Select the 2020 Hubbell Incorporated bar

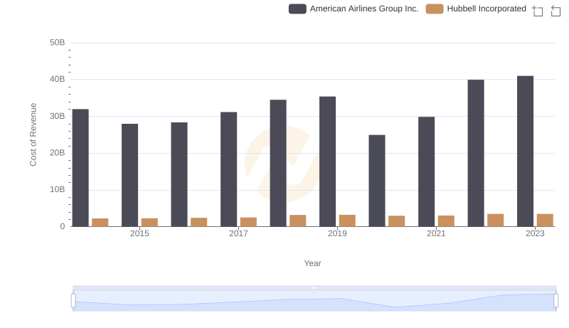pos(397,221)
